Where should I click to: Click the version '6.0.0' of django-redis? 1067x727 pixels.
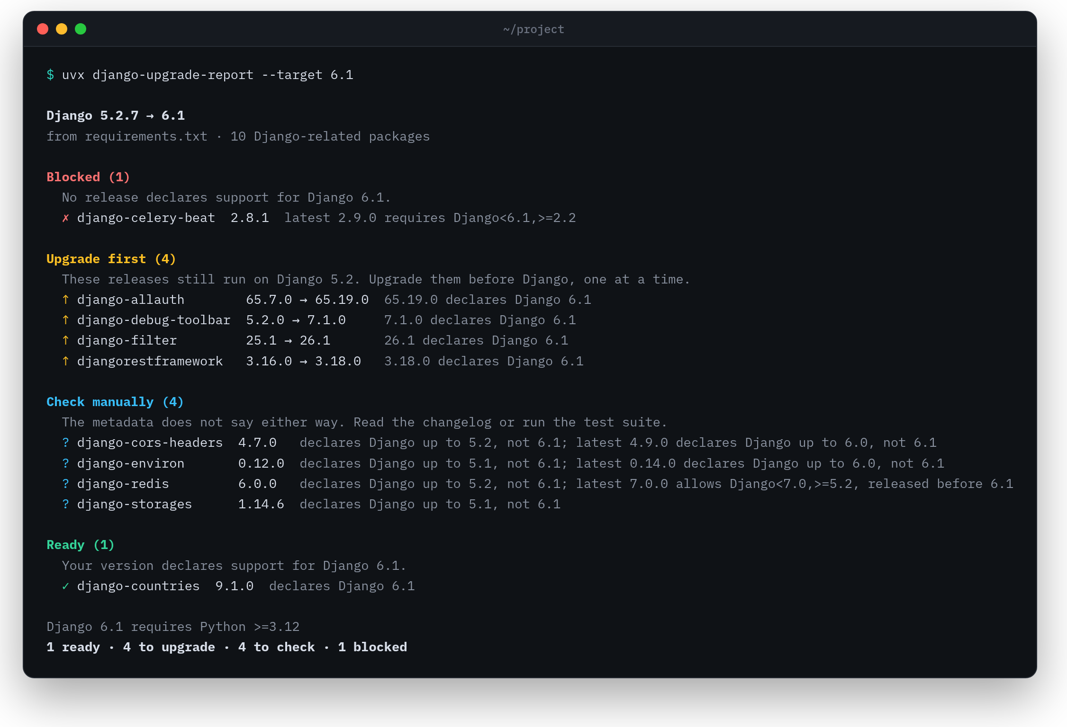coord(257,484)
